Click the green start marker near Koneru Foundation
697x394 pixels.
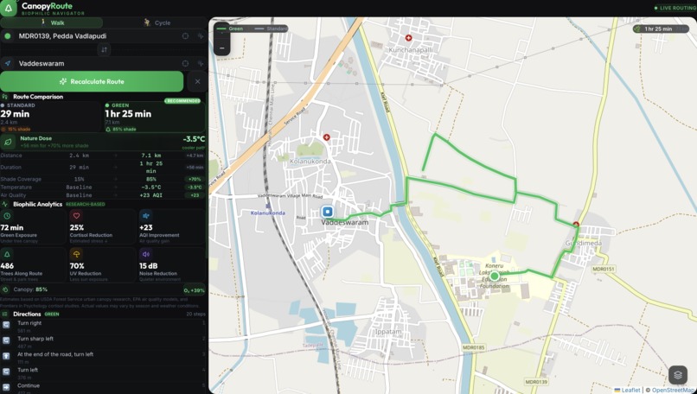coord(495,276)
